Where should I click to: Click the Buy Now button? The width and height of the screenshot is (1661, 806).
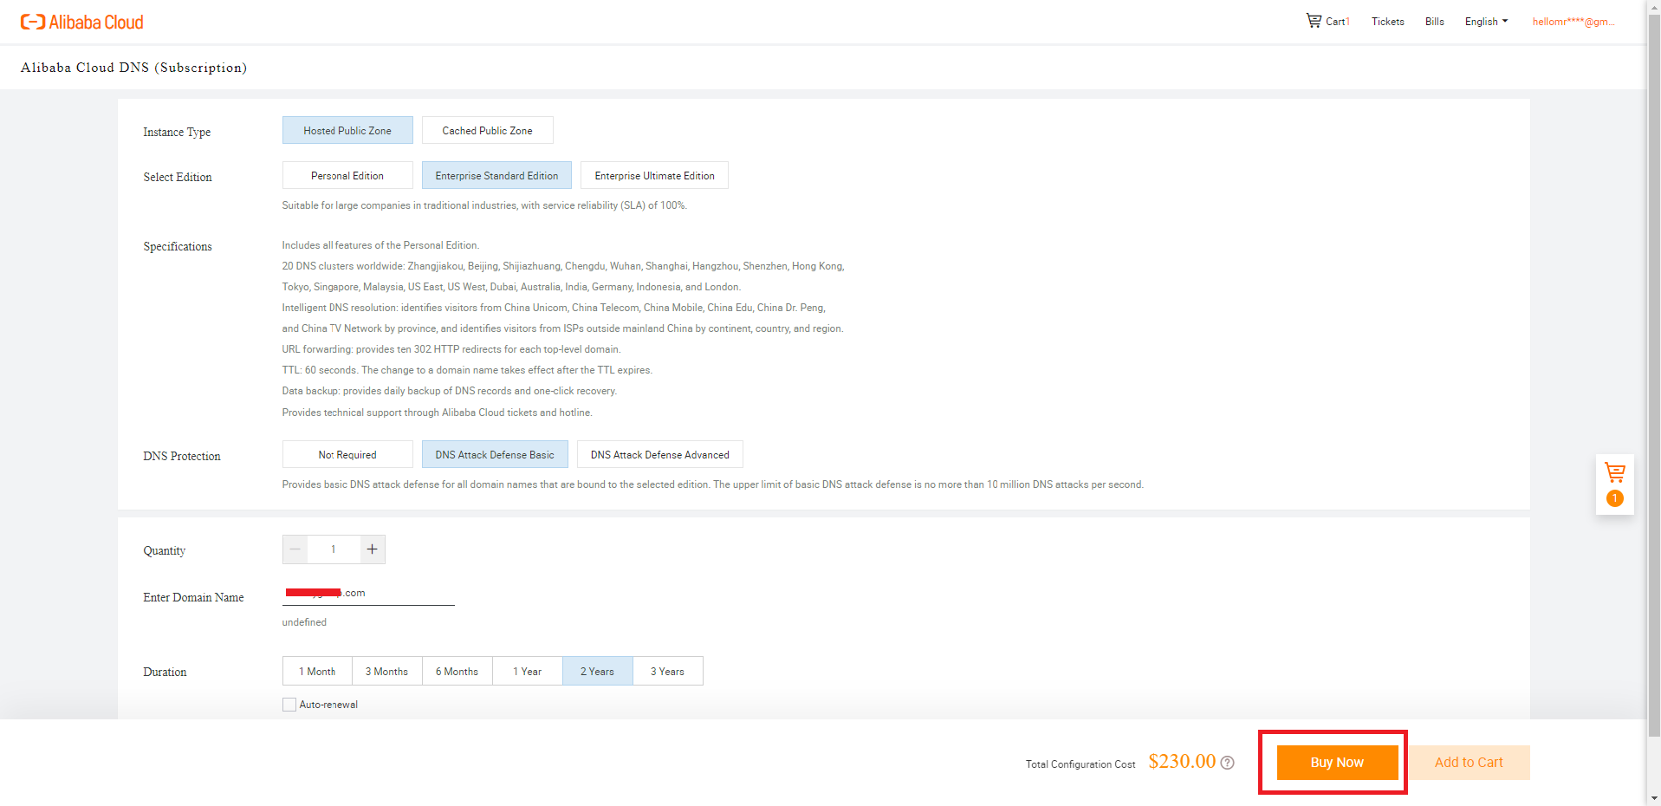click(x=1337, y=763)
